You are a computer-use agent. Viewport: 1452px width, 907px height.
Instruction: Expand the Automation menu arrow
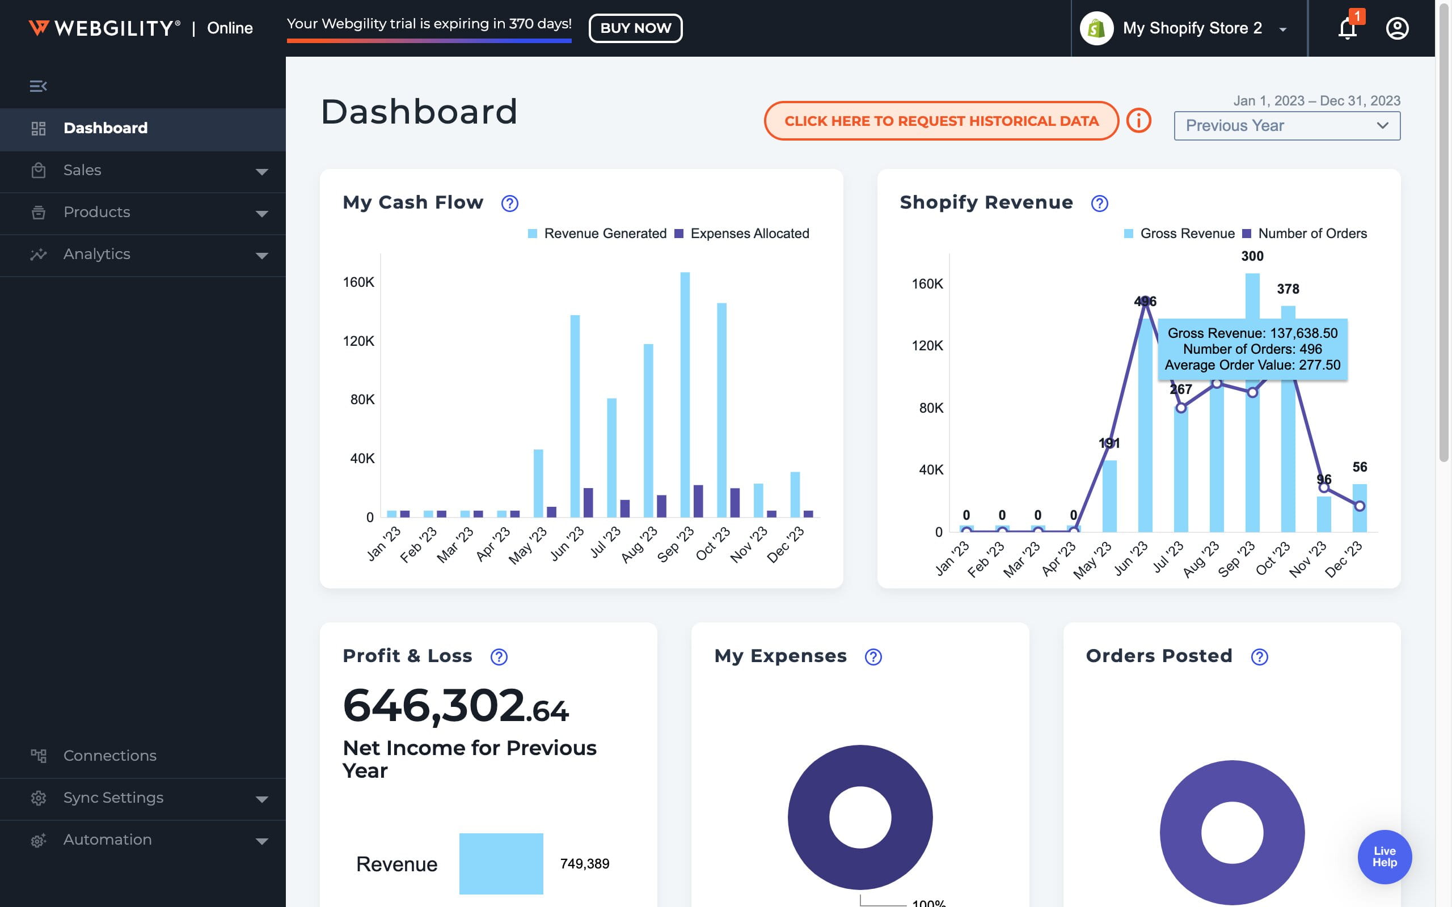(261, 841)
